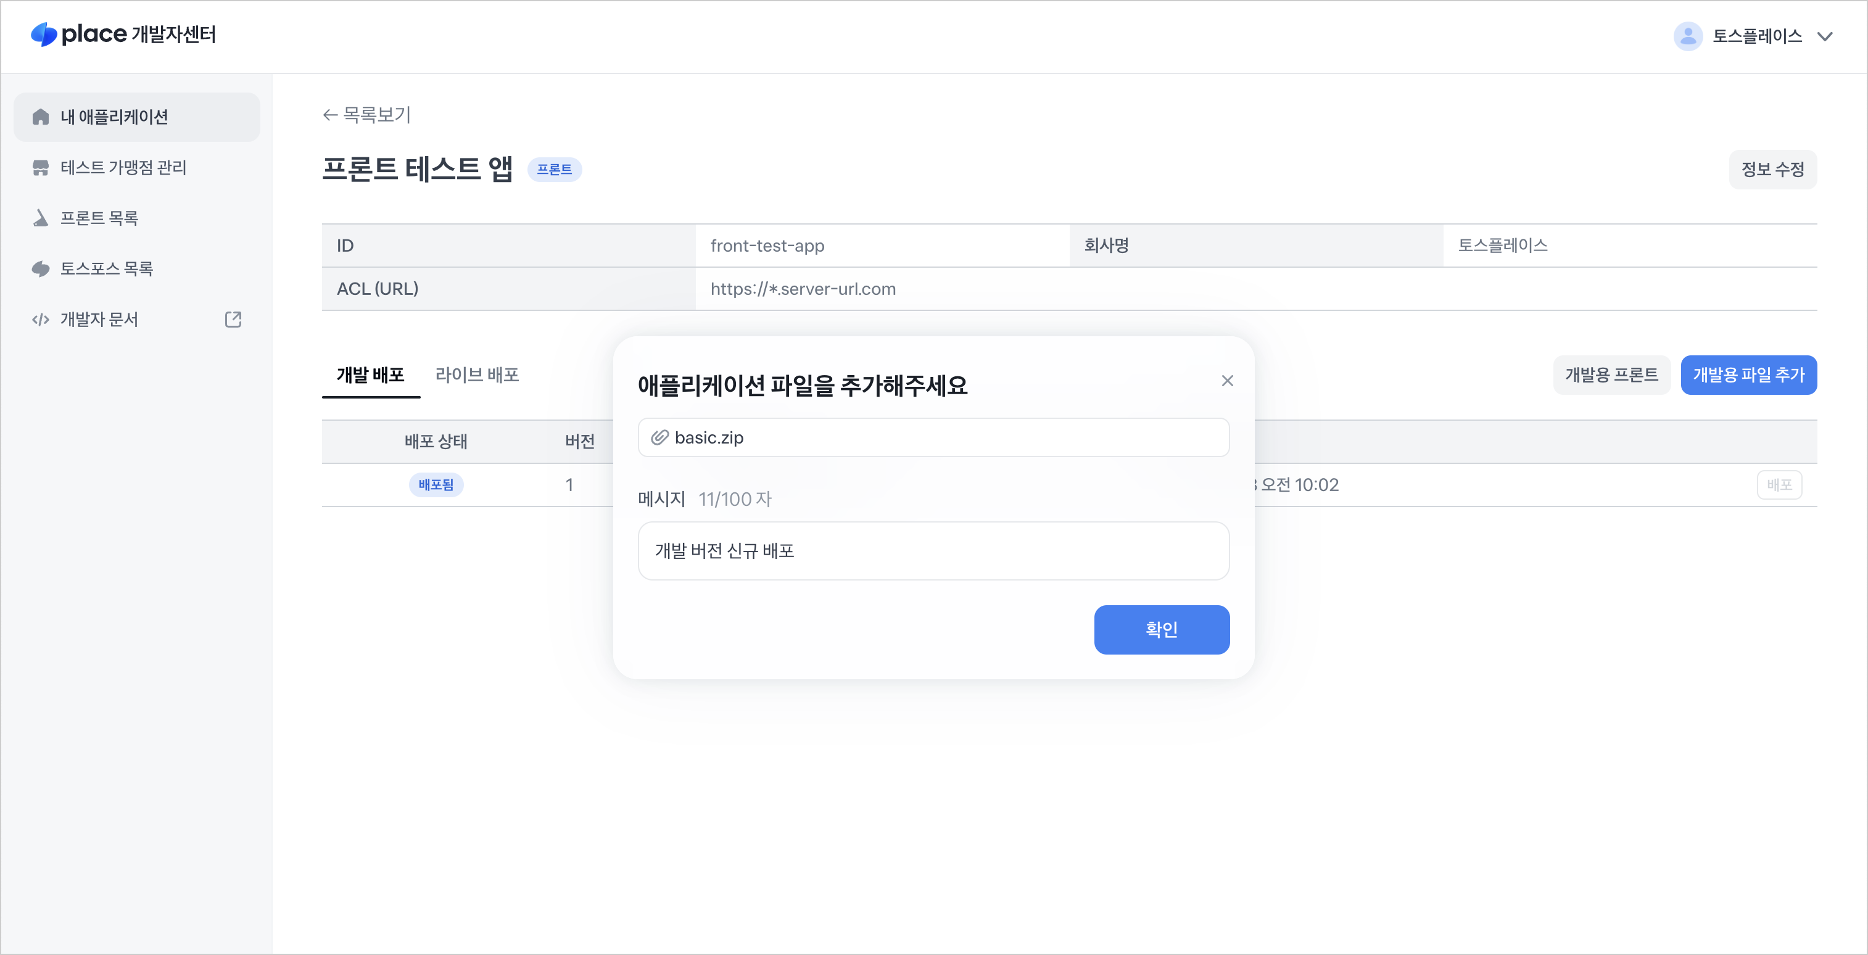The width and height of the screenshot is (1868, 955).
Task: Click the paperclip icon next to basic.zip
Action: [x=660, y=437]
